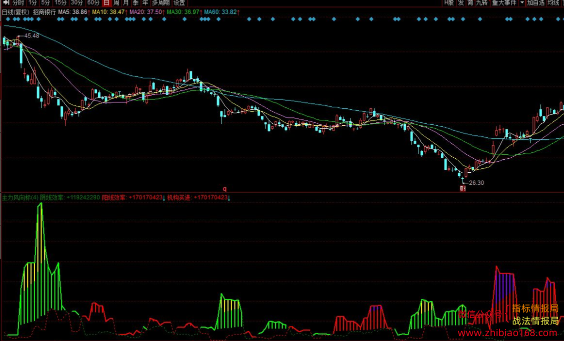564x341 pixels.
Task: Toggle the 均线 moving average button
Action: pos(553,3)
